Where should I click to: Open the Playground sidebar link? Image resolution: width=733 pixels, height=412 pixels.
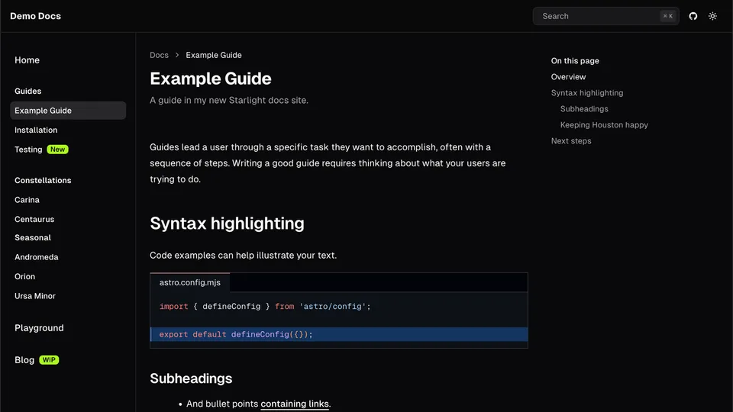point(39,328)
